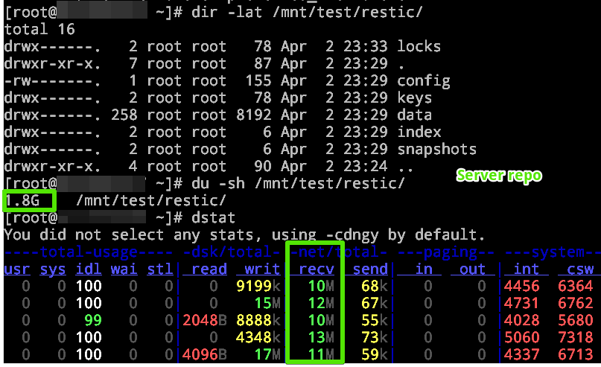Click the 'dstat' command text

213,217
